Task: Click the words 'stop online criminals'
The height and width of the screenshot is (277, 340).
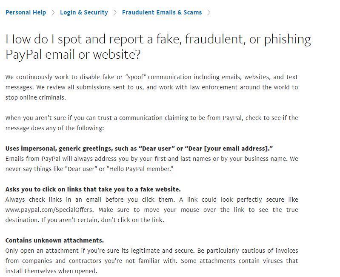Action: click(x=35, y=97)
